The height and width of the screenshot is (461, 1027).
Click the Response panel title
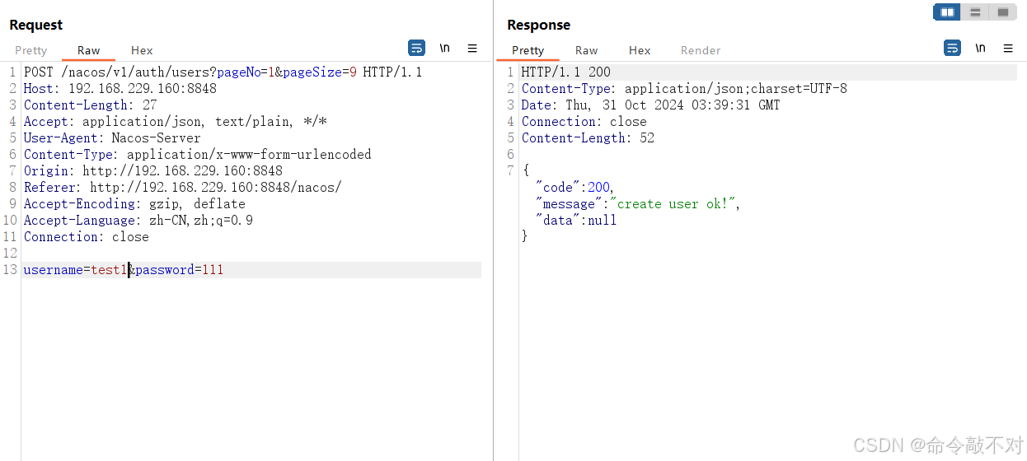(x=538, y=25)
